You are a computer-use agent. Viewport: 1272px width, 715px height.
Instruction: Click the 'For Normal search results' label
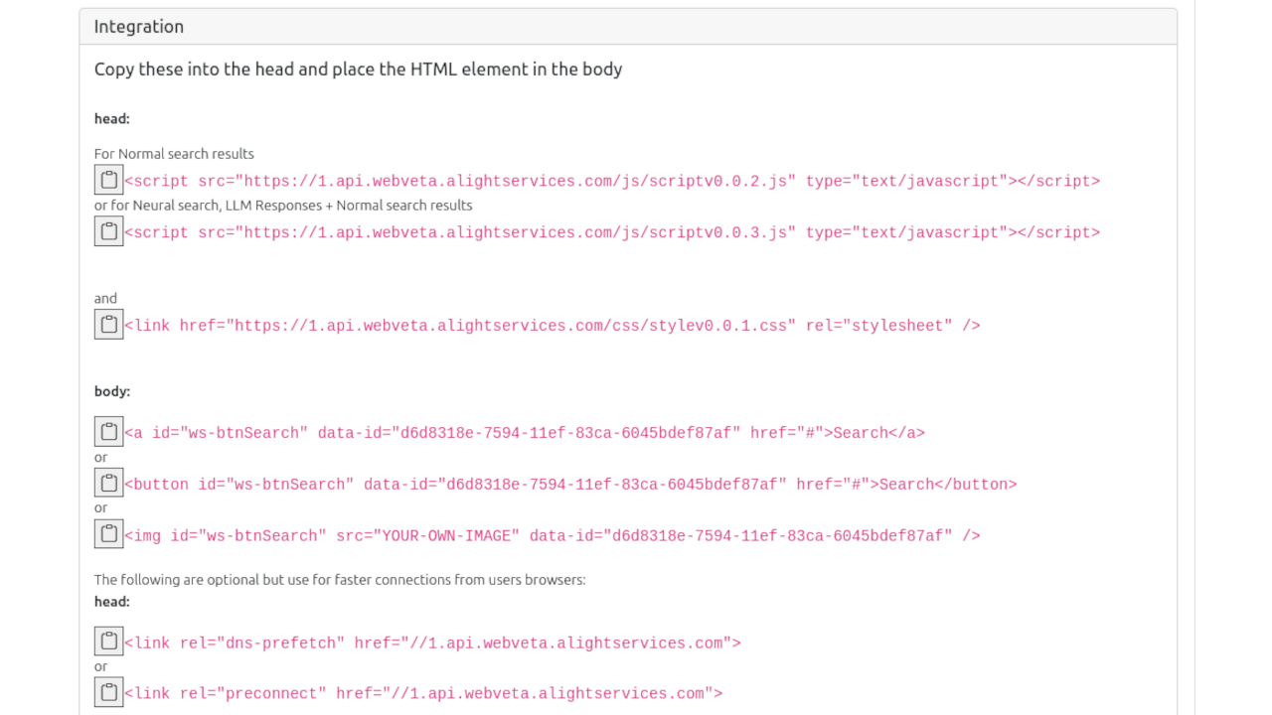point(174,154)
